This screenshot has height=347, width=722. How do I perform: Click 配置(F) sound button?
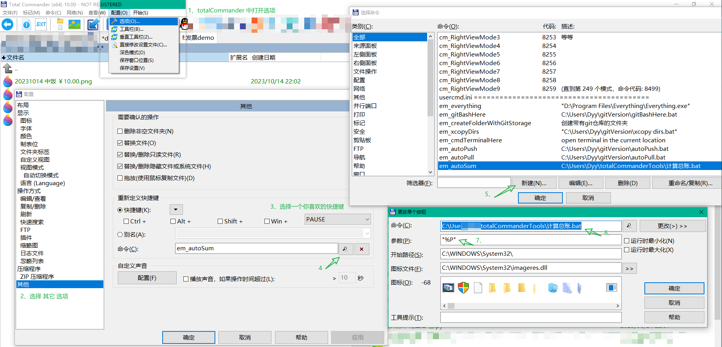point(147,278)
